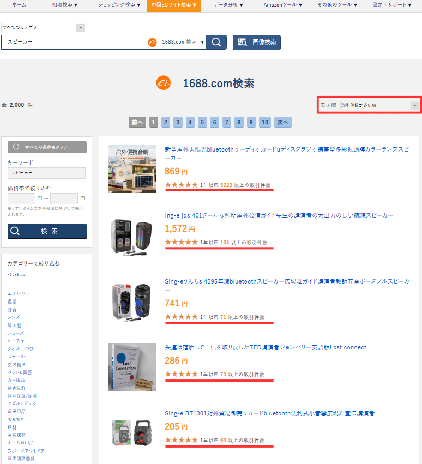Filter by スポーツアウトドア category
The image size is (422, 464).
[26, 451]
